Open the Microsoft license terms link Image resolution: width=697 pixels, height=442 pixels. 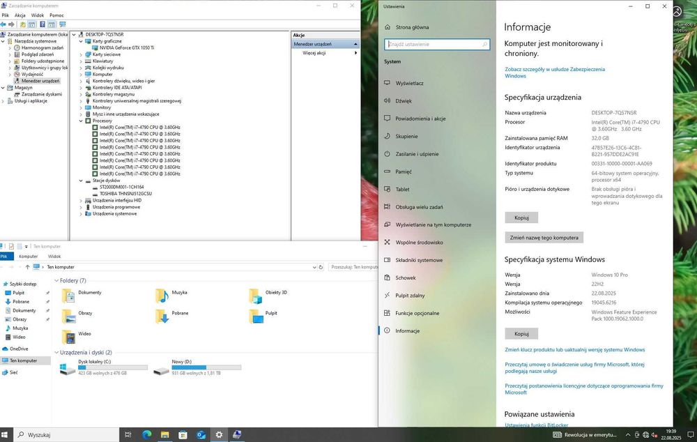[x=583, y=389]
